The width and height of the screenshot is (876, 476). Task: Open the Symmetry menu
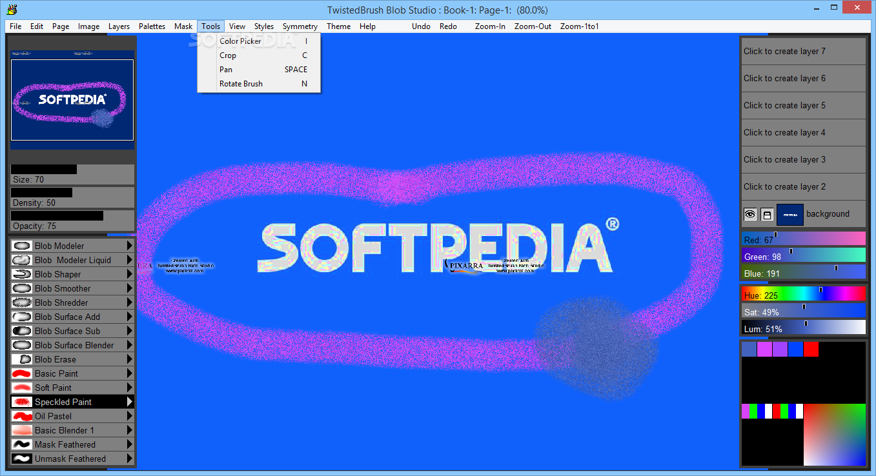tap(300, 26)
